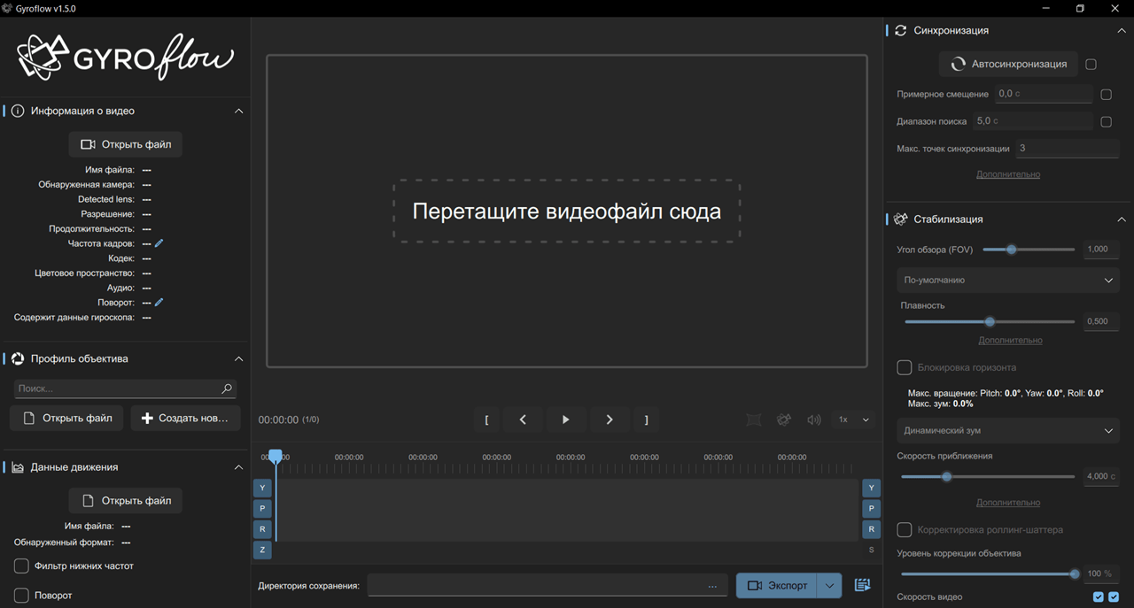This screenshot has width=1134, height=608.
Task: Edit rotation using the Поворот pencil icon
Action: pyautogui.click(x=159, y=303)
